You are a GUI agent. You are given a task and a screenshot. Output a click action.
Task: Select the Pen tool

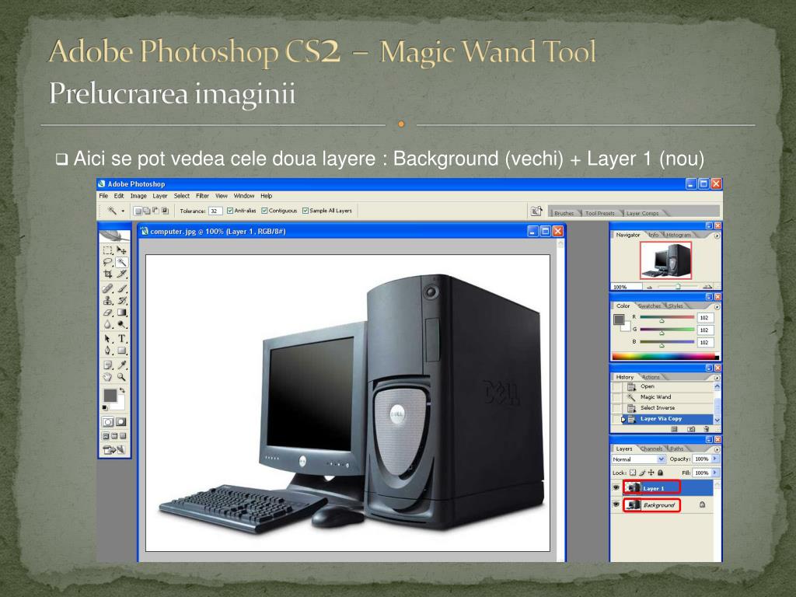[x=107, y=351]
